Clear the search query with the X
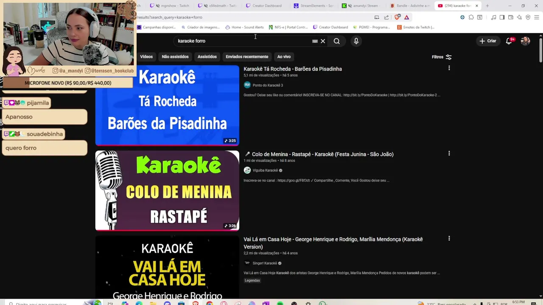Image resolution: width=543 pixels, height=305 pixels. point(323,41)
